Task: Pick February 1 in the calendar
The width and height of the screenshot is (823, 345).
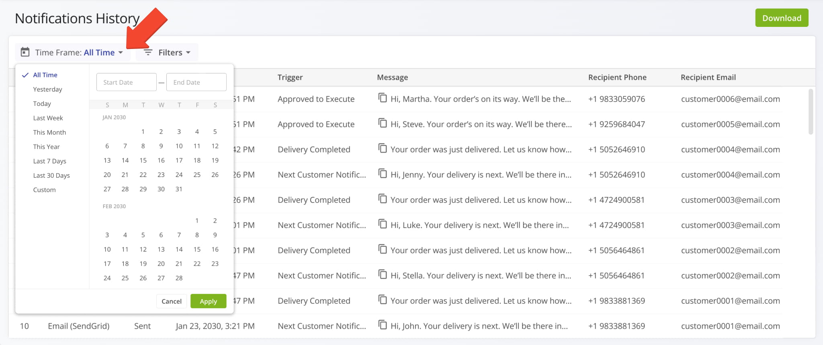Action: (x=197, y=221)
